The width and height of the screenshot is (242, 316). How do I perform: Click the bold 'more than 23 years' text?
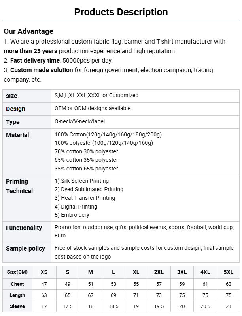(x=30, y=51)
